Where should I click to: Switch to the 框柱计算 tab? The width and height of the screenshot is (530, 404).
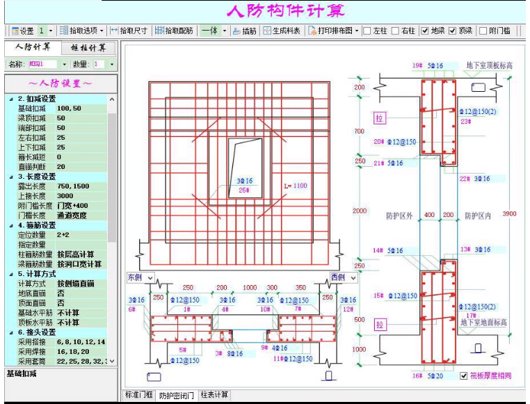coord(88,47)
